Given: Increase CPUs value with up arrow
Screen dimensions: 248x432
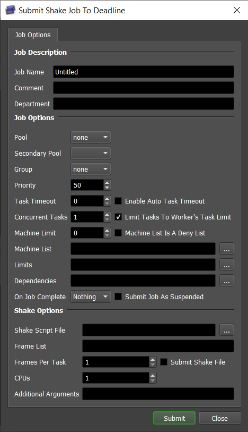Looking at the screenshot, I should tap(153, 375).
